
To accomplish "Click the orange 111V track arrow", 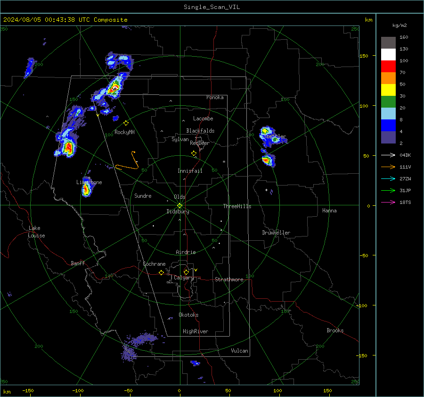I will click(388, 167).
